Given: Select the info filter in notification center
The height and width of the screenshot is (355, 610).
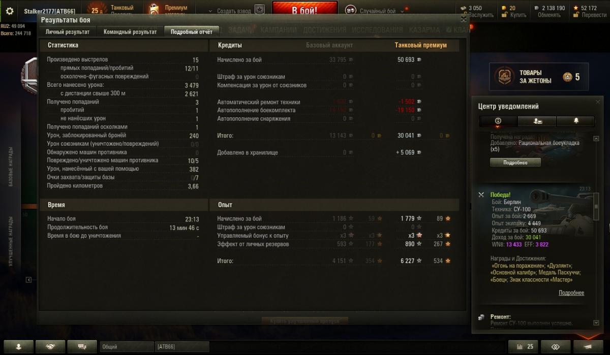Looking at the screenshot, I should point(498,121).
